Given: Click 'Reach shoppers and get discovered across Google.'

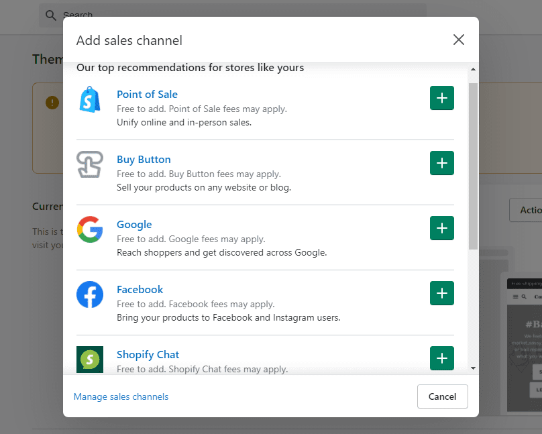Looking at the screenshot, I should point(221,253).
